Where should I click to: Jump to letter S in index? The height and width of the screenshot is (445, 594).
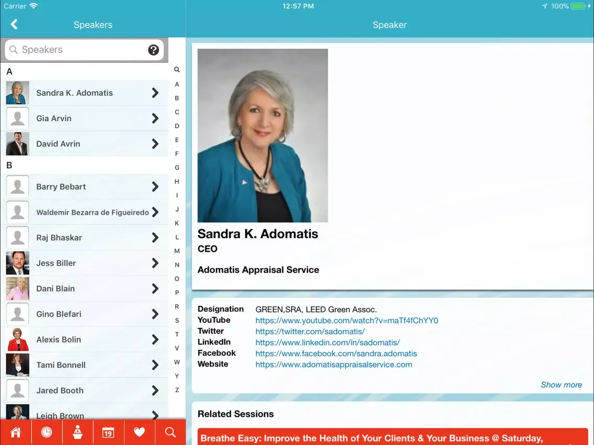(x=177, y=321)
